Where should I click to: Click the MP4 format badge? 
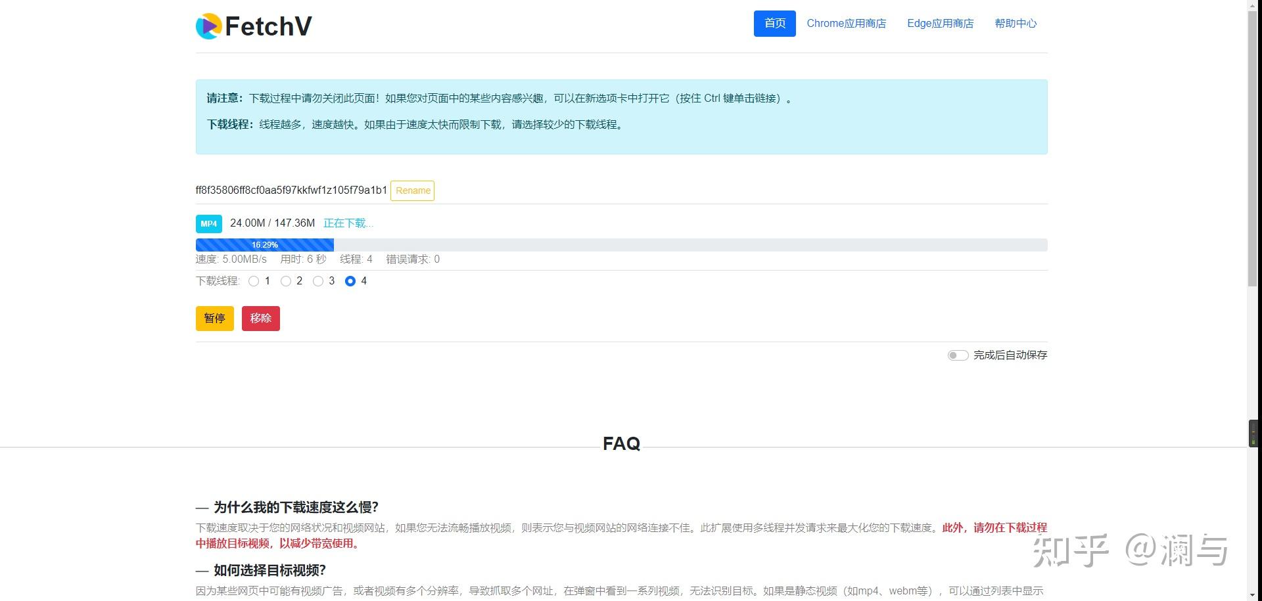209,224
